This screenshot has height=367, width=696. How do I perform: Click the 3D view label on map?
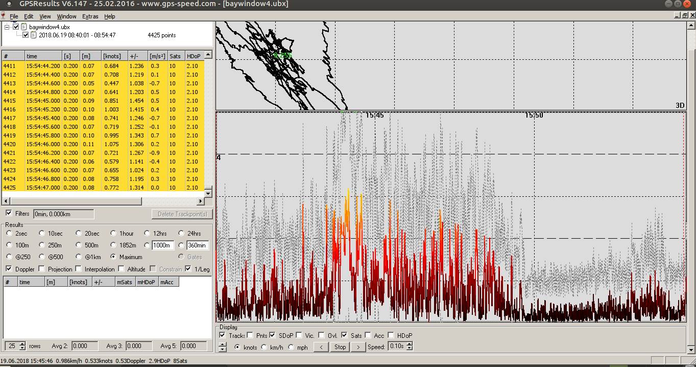tap(680, 105)
